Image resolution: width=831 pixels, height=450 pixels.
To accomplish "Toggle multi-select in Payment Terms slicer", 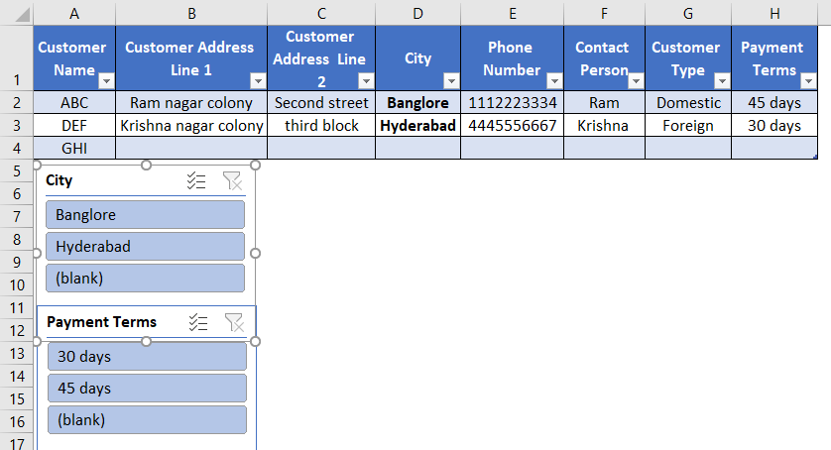I will tap(197, 322).
